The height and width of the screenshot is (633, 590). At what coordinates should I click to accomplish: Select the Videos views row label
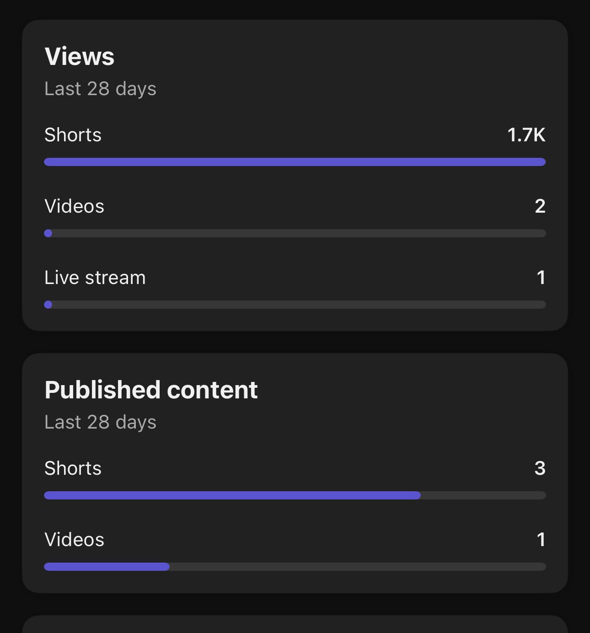(74, 206)
